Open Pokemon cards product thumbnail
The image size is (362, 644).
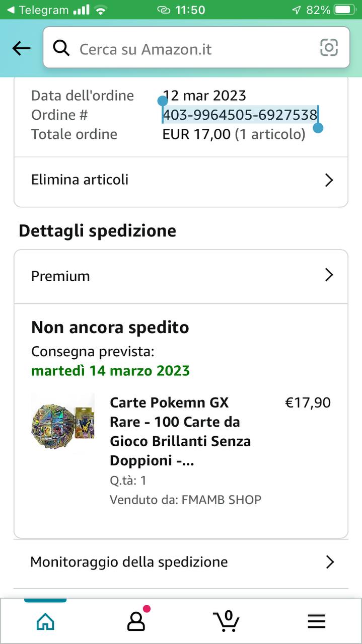[62, 422]
